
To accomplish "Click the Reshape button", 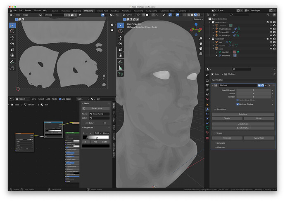I will tap(227, 138).
